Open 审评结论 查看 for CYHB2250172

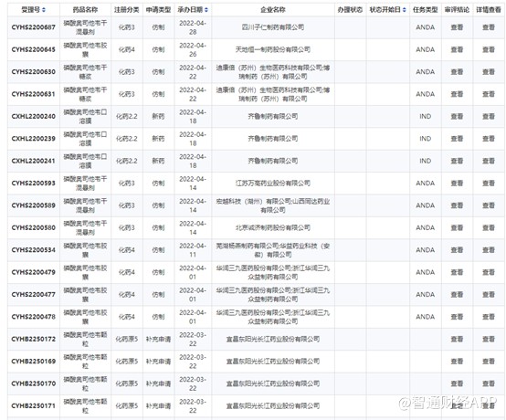pyautogui.click(x=457, y=339)
